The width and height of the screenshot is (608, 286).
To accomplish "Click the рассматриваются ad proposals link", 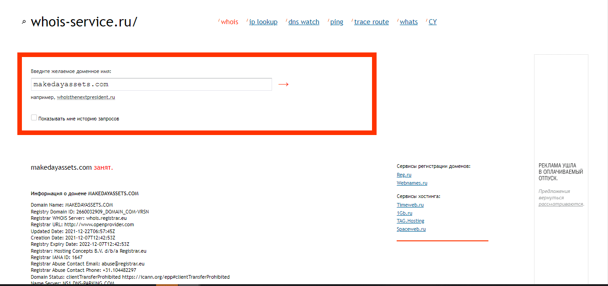I will [561, 204].
